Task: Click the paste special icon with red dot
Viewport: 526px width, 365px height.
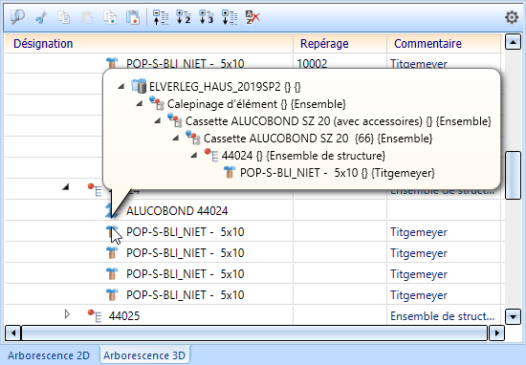Action: (133, 17)
